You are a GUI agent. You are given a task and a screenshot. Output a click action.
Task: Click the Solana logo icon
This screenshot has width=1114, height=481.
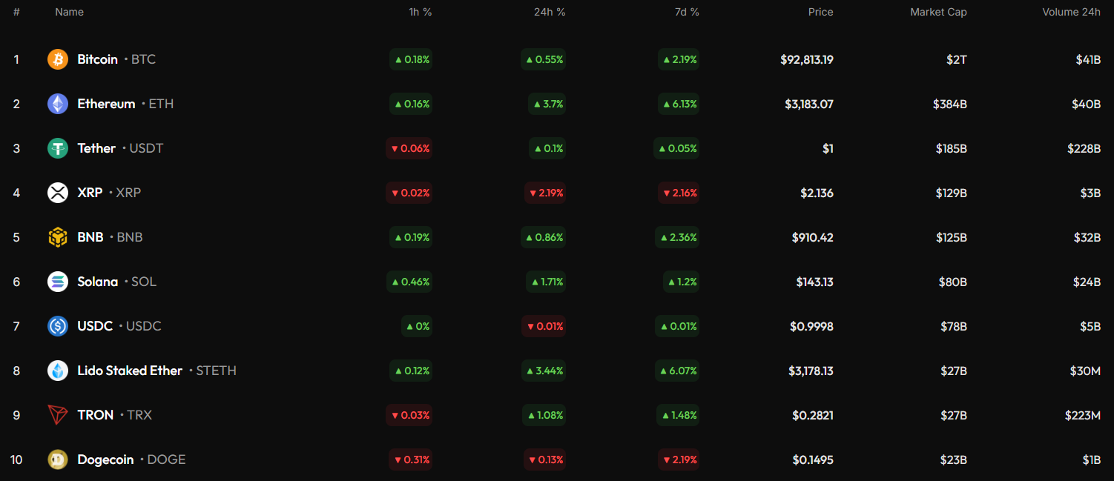[58, 282]
